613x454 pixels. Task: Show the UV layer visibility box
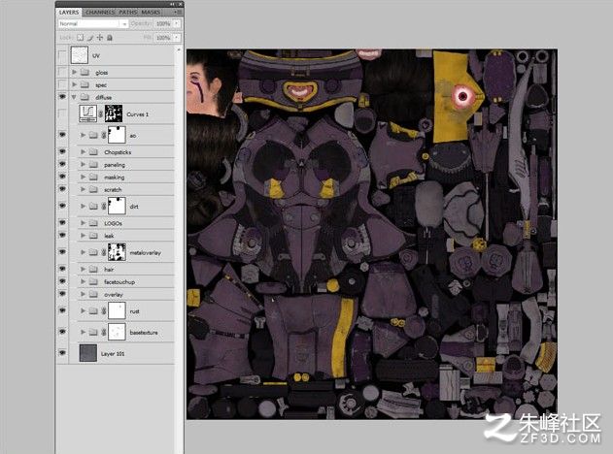(x=62, y=55)
